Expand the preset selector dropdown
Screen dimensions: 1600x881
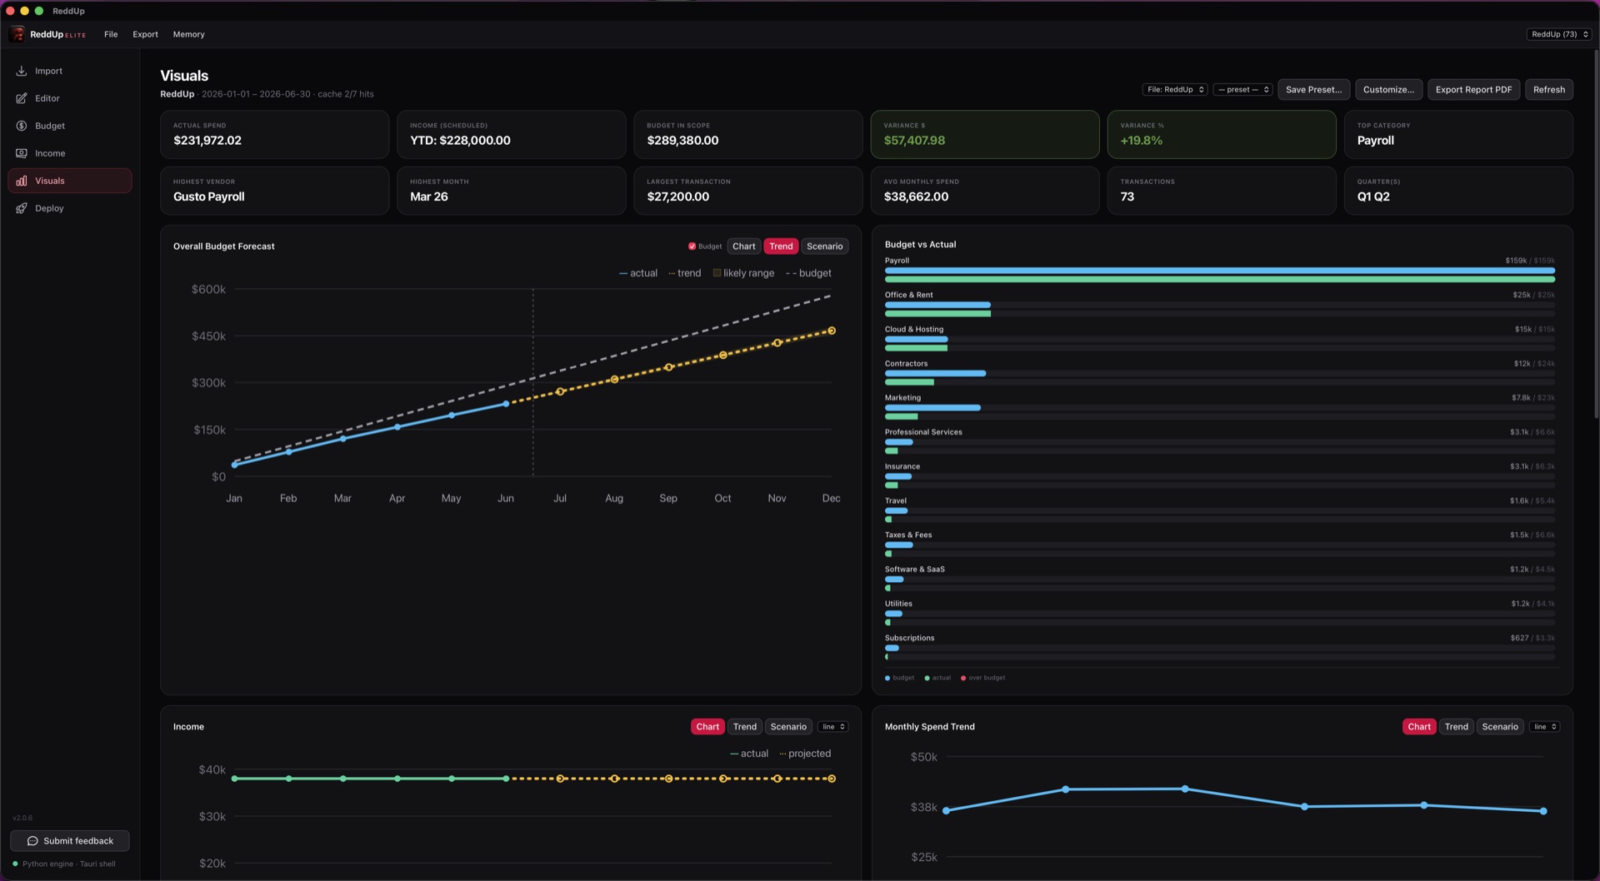1242,90
